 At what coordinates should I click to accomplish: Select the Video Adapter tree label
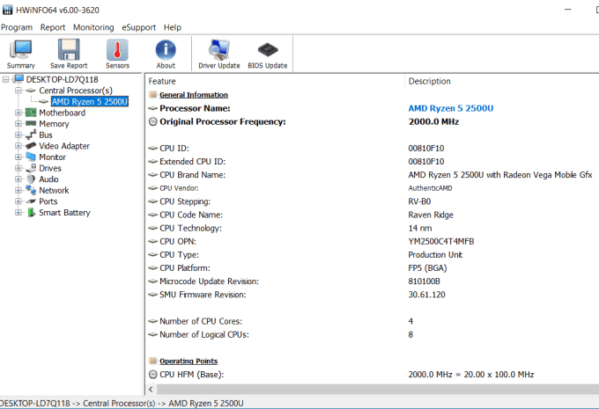click(64, 146)
